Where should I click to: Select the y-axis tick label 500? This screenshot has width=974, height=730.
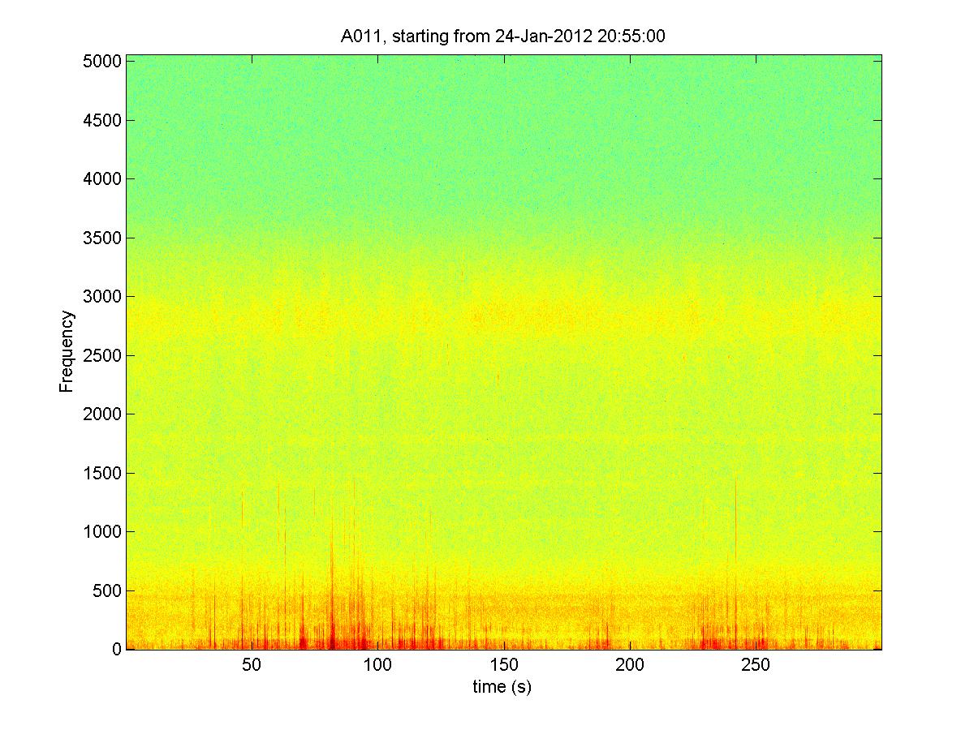[107, 590]
